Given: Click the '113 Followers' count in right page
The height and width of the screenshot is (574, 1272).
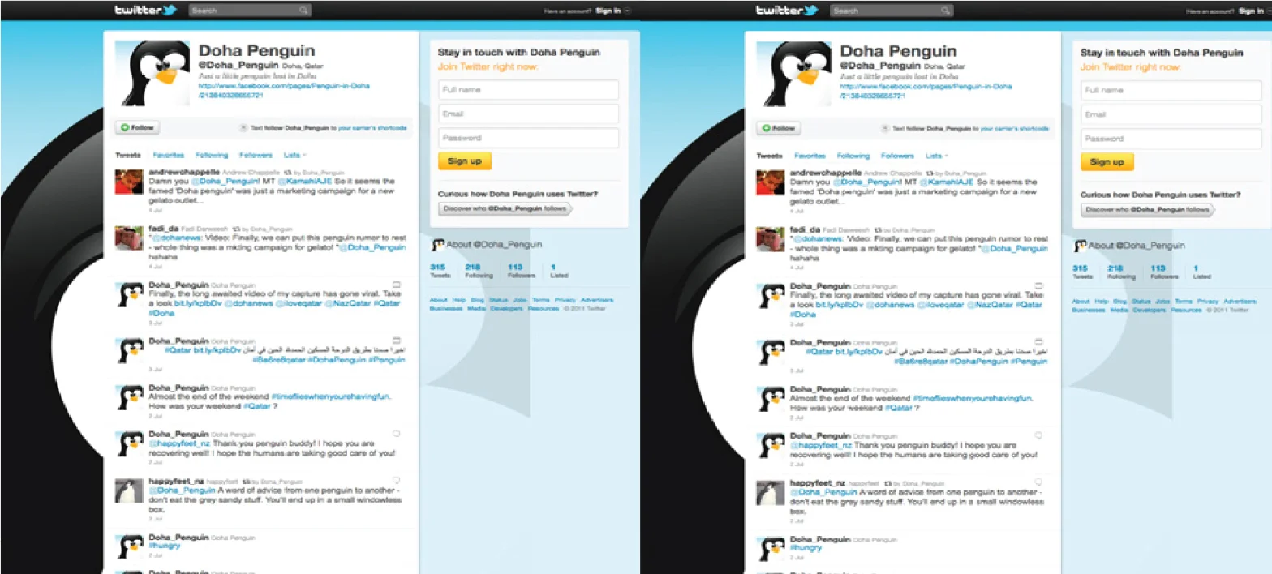Looking at the screenshot, I should (1162, 272).
